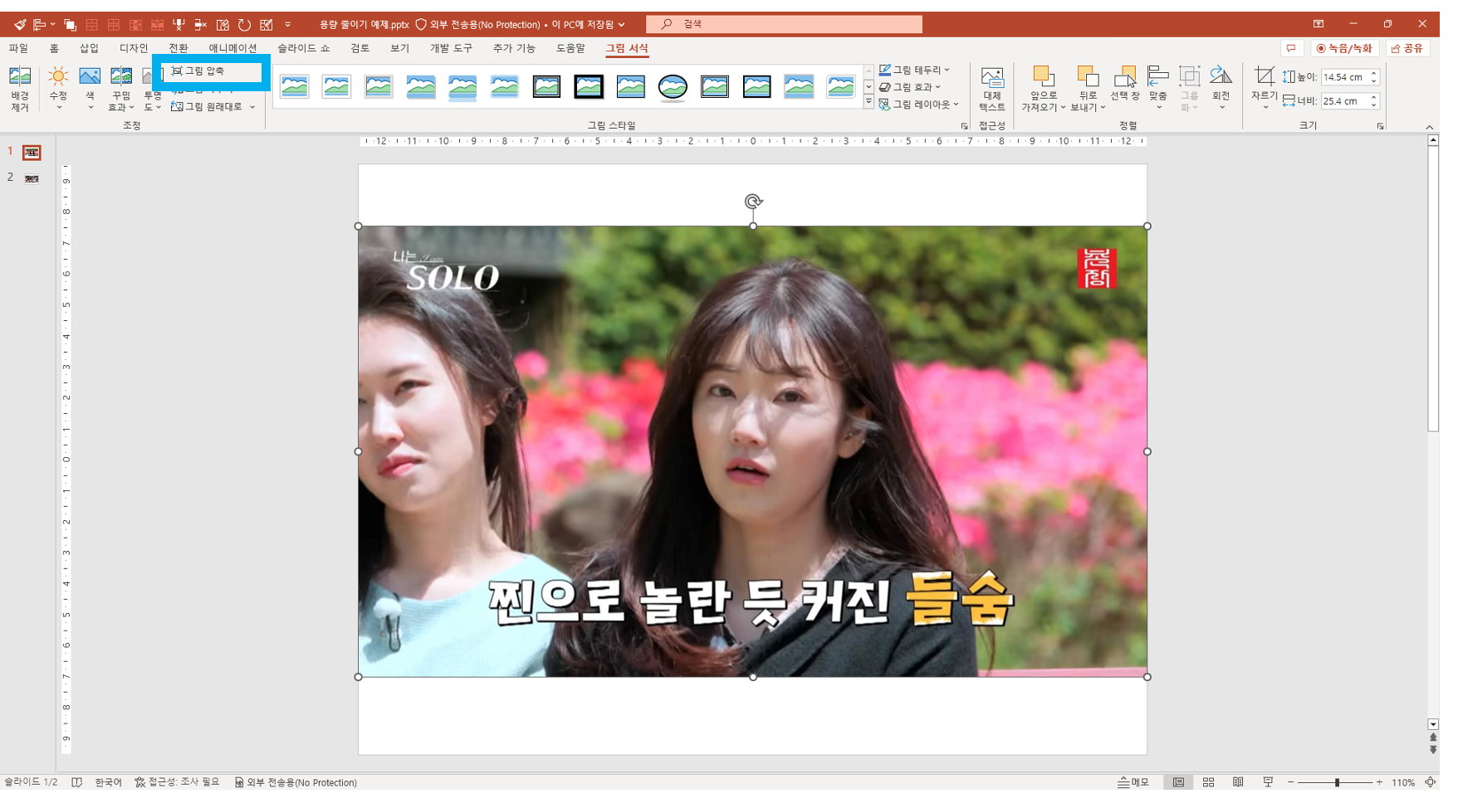Screen dimensions: 1458x808
Task: Open 그림 테두리 (Picture Border) dropdown
Action: point(914,70)
